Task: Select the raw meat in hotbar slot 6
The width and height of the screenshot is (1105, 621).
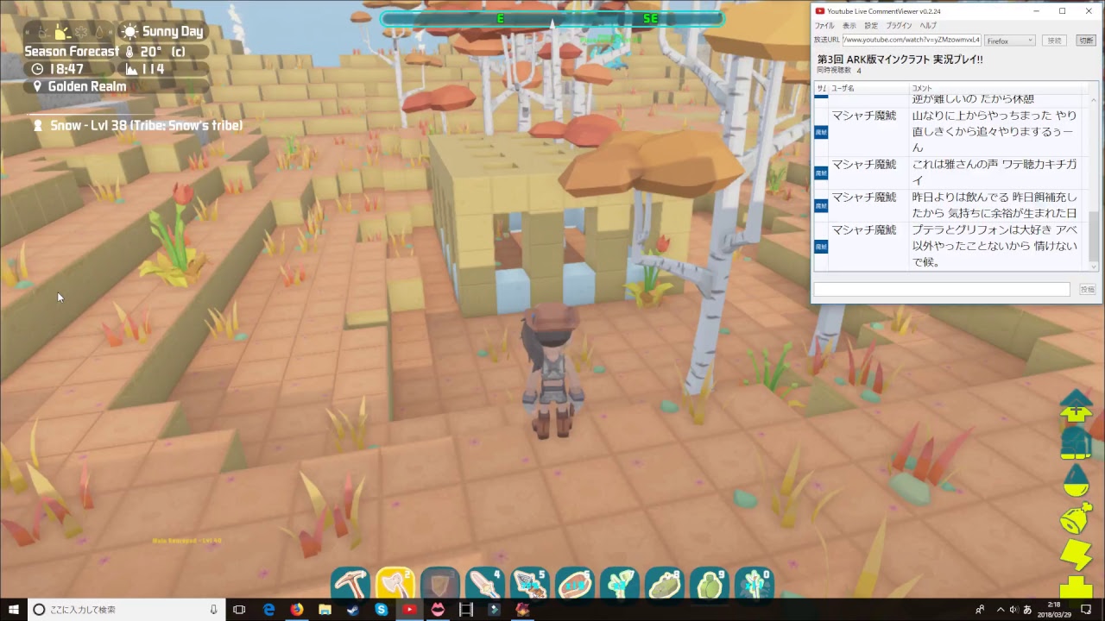Action: click(573, 583)
